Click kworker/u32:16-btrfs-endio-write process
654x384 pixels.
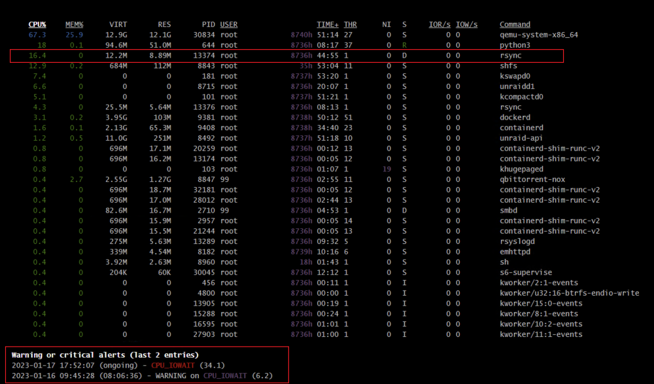570,293
